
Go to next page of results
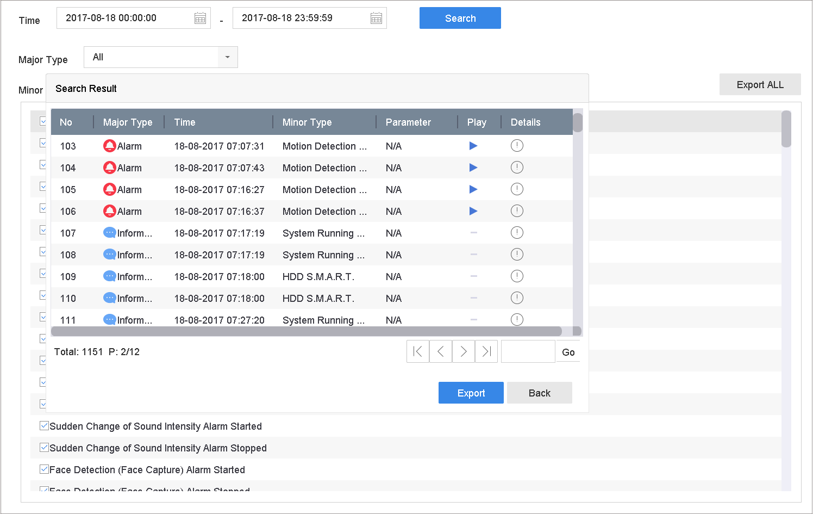pos(464,352)
